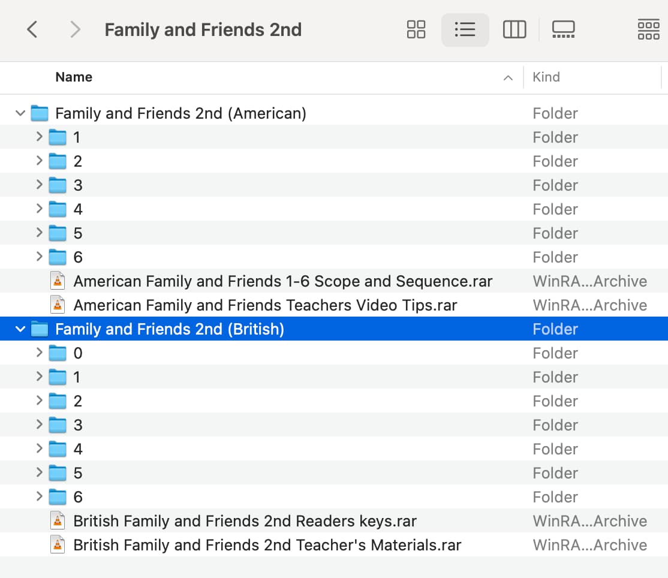Collapse Family and Friends 2nd (British) folder

pyautogui.click(x=20, y=329)
